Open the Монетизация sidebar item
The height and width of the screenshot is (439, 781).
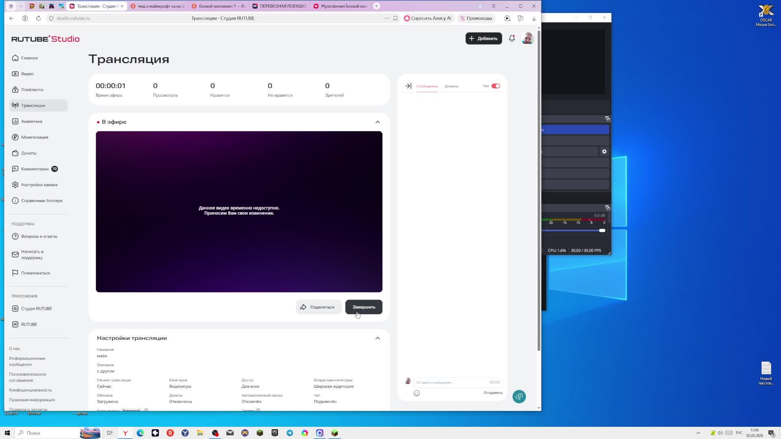(35, 137)
